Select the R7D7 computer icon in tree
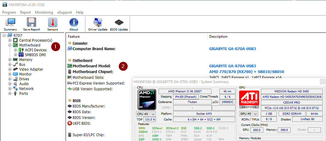The width and height of the screenshot is (326, 141). coord(10,35)
